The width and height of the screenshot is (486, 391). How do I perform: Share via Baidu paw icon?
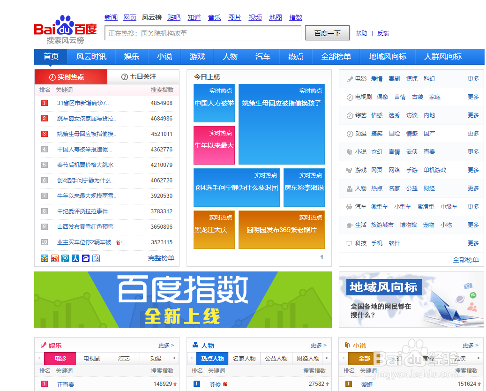pyautogui.click(x=86, y=258)
